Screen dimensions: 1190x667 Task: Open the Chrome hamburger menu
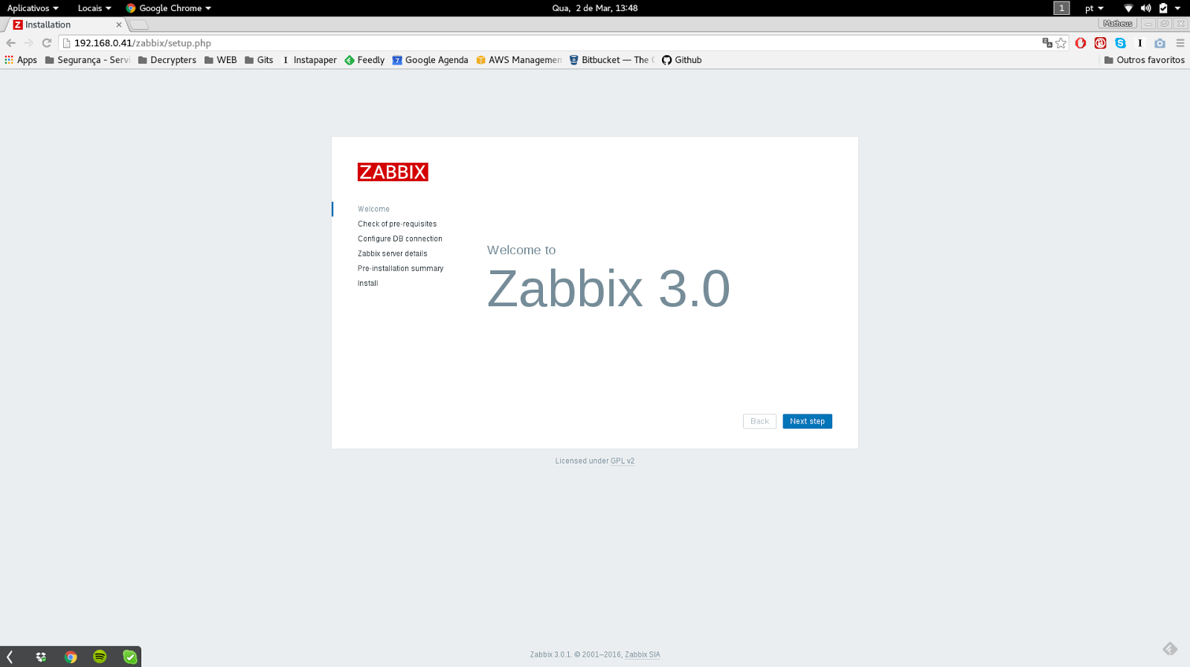pyautogui.click(x=1180, y=43)
